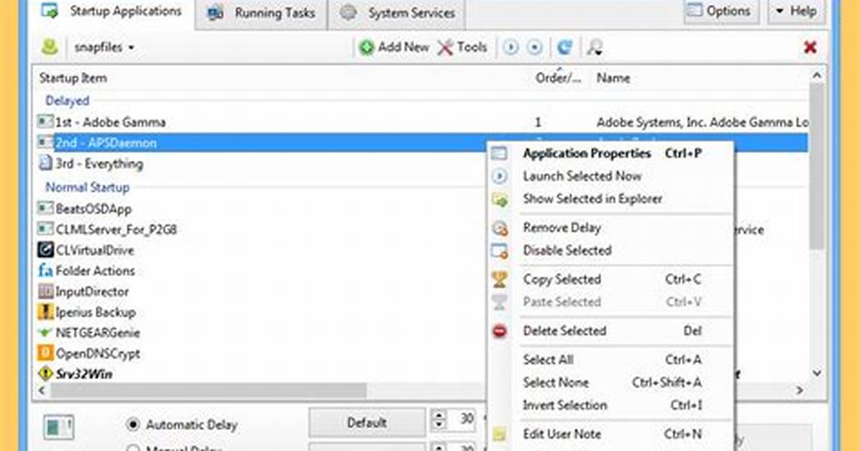This screenshot has width=860, height=451.
Task: Select CLMLServer_For_P2G8 in the list
Action: [116, 230]
